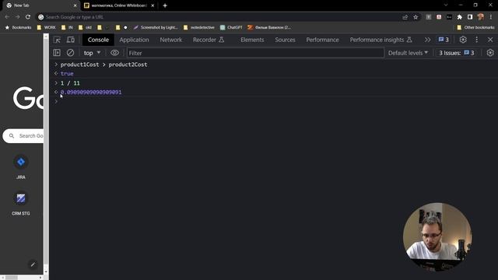Image resolution: width=498 pixels, height=280 pixels.
Task: Open the tab search chevron in title bar
Action: click(x=446, y=5)
